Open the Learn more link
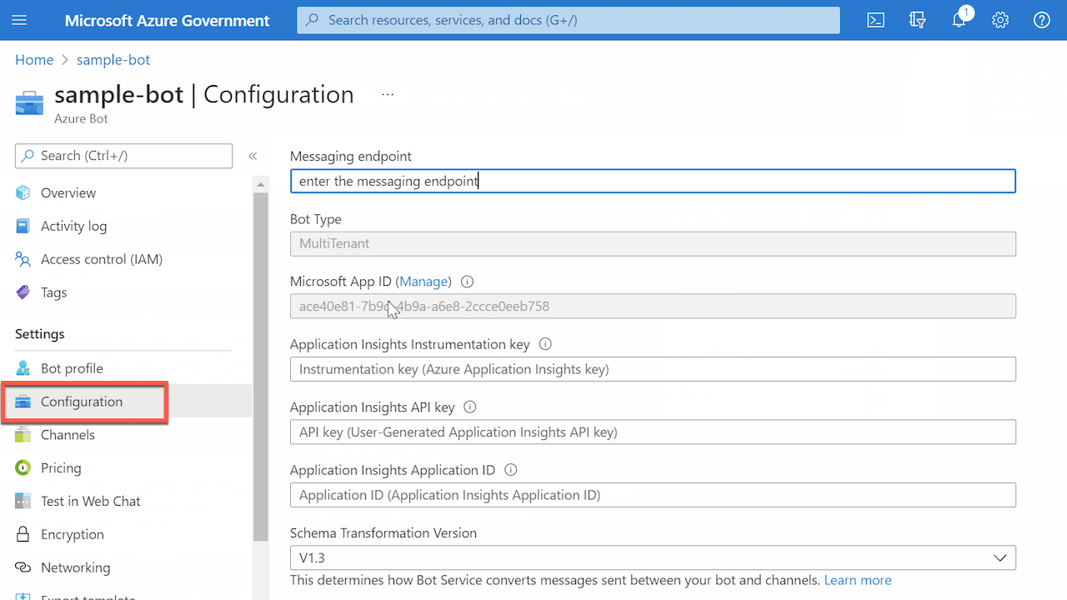This screenshot has height=600, width=1067. click(x=858, y=580)
